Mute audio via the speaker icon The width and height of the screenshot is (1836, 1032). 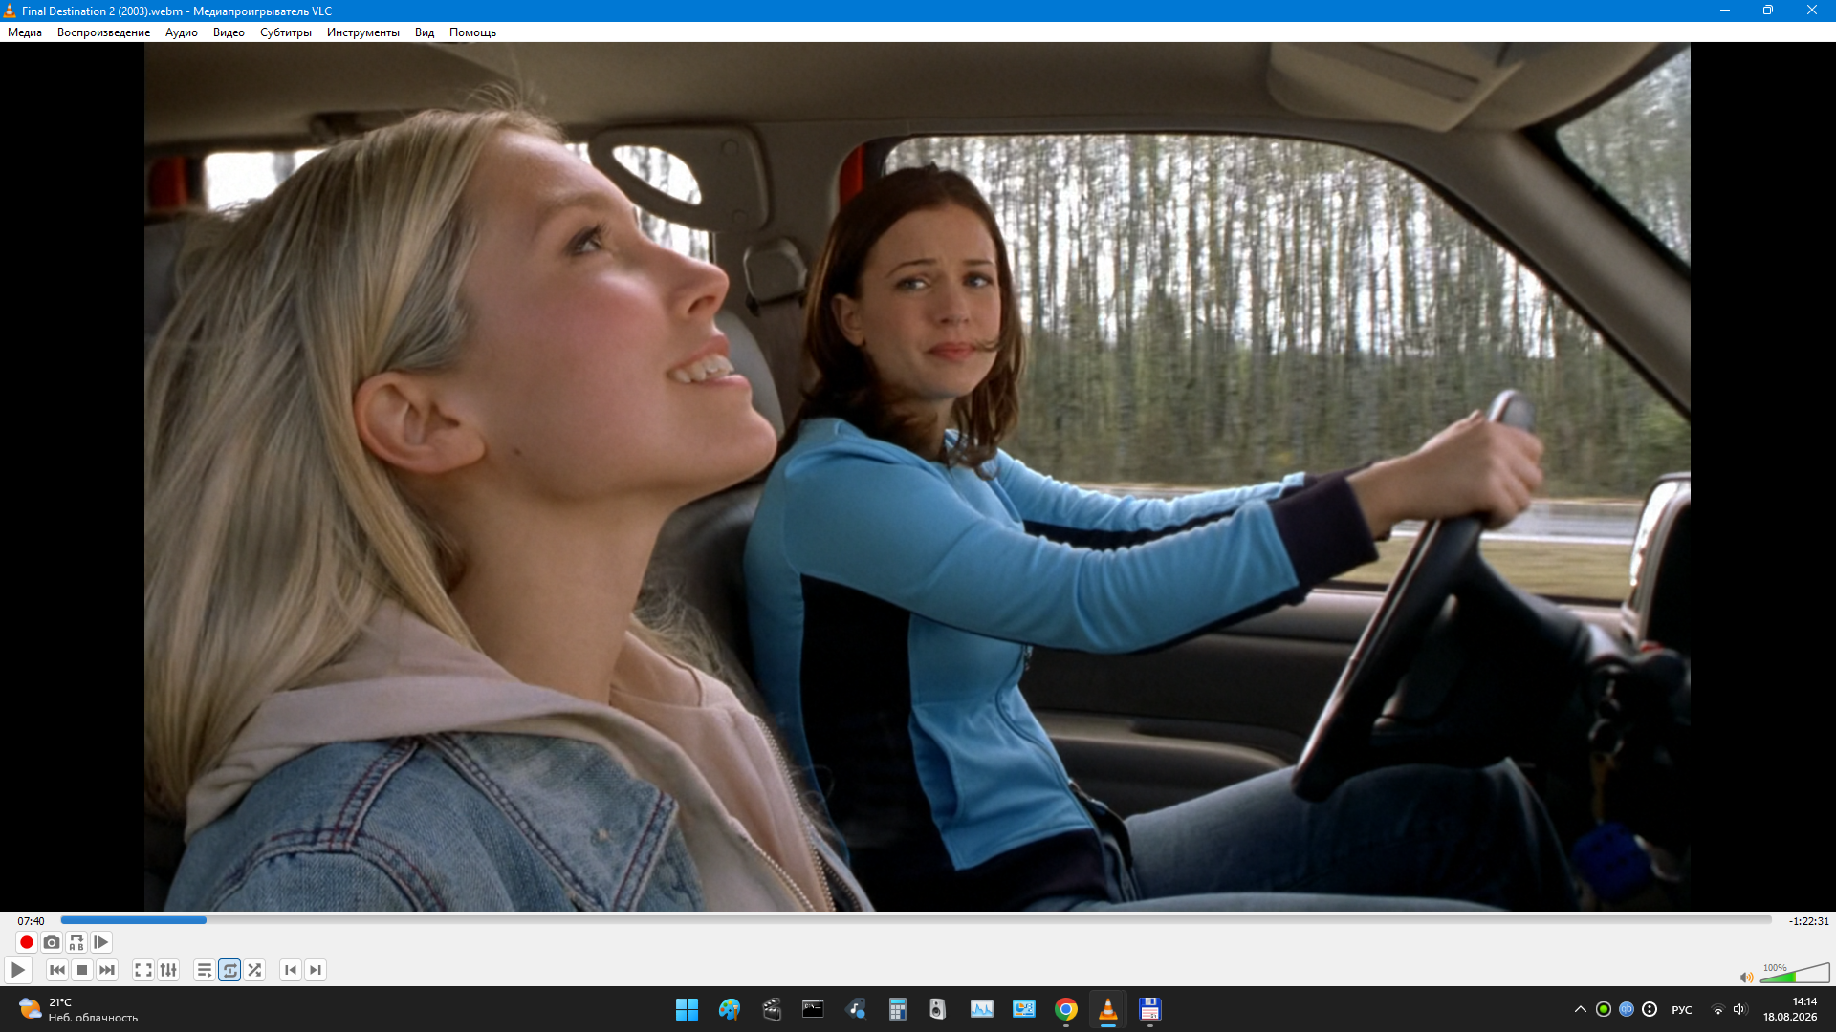tap(1746, 977)
